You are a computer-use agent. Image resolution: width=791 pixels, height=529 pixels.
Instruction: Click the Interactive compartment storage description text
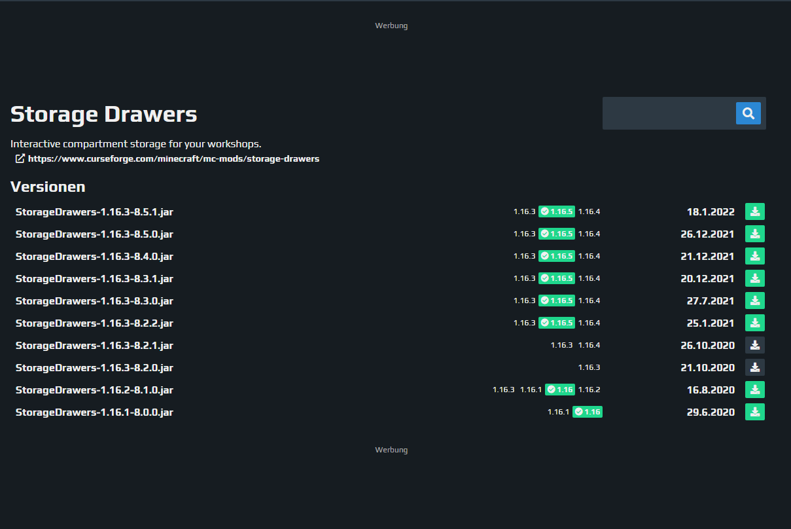point(136,144)
